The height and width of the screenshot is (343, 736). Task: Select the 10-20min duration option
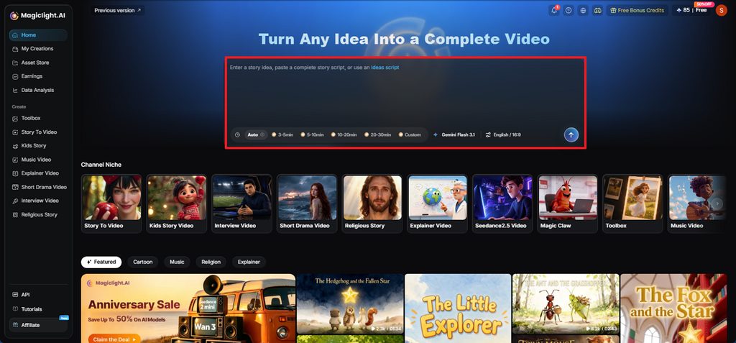click(x=343, y=135)
